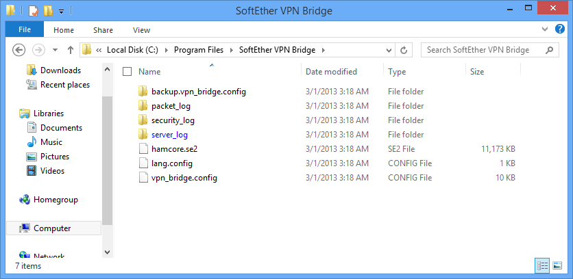Screen dimensions: 573x279
Task: Open the Music library
Action: 51,142
